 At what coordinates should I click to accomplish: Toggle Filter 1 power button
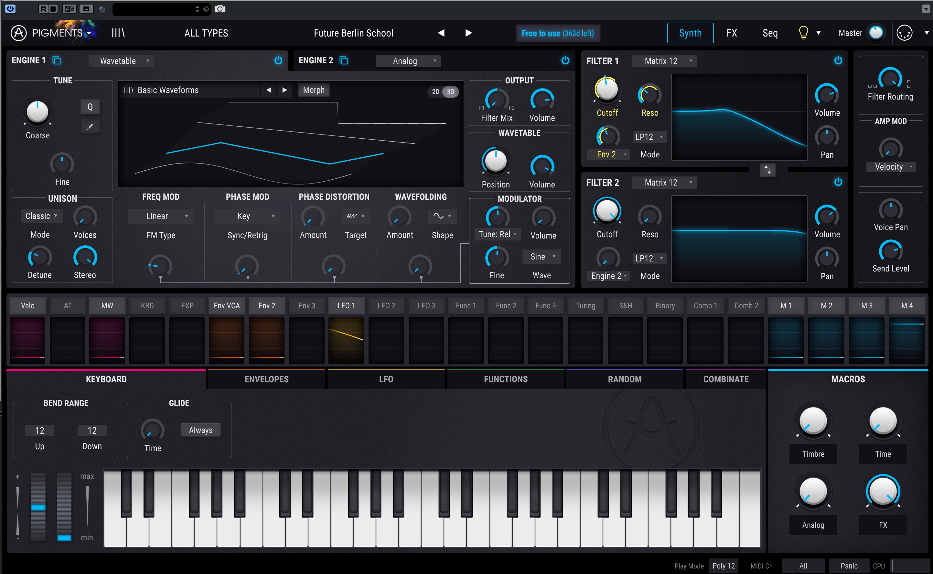tap(838, 60)
